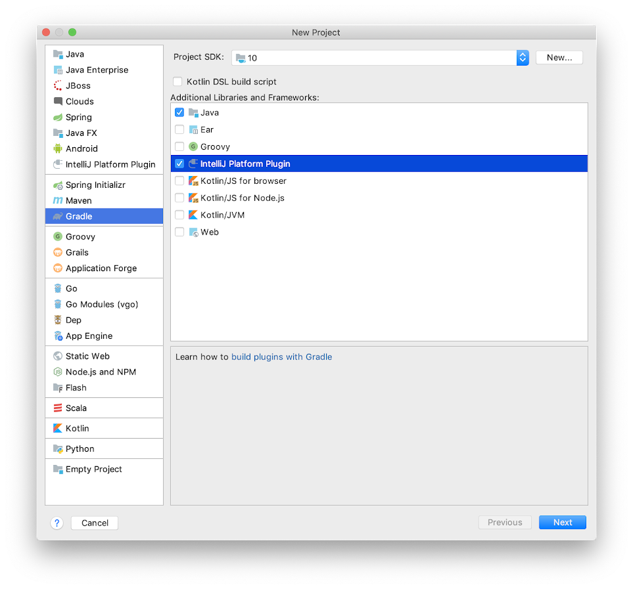Click the Kotlin logo icon in sidebar
Image resolution: width=633 pixels, height=589 pixels.
[x=58, y=428]
